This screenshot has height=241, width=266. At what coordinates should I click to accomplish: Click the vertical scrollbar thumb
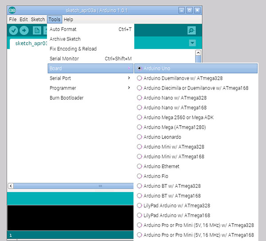pyautogui.click(x=198, y=59)
